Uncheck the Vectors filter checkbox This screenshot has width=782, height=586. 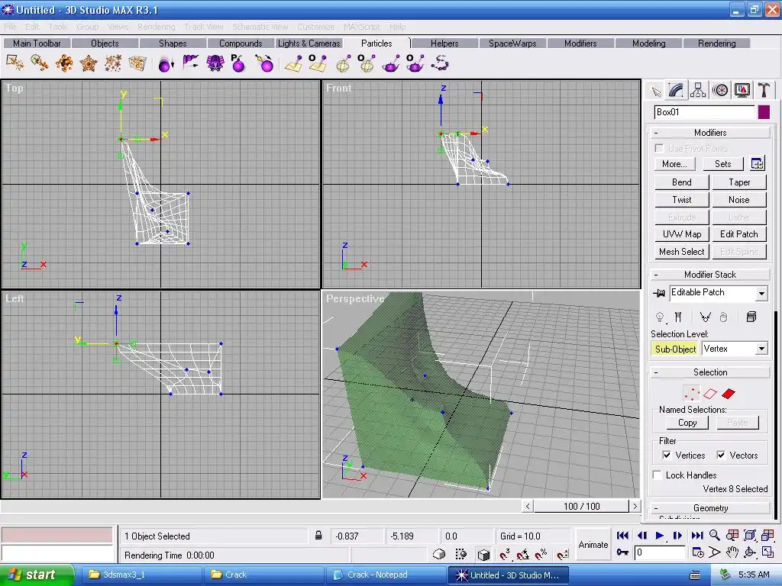click(x=721, y=455)
